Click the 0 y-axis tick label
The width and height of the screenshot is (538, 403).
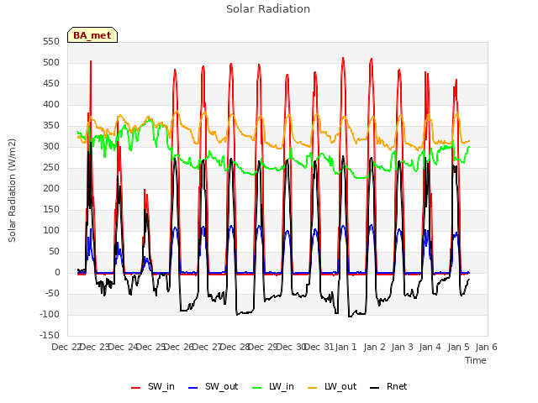(x=57, y=272)
